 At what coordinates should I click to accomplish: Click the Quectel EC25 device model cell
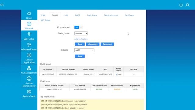tap(88, 74)
